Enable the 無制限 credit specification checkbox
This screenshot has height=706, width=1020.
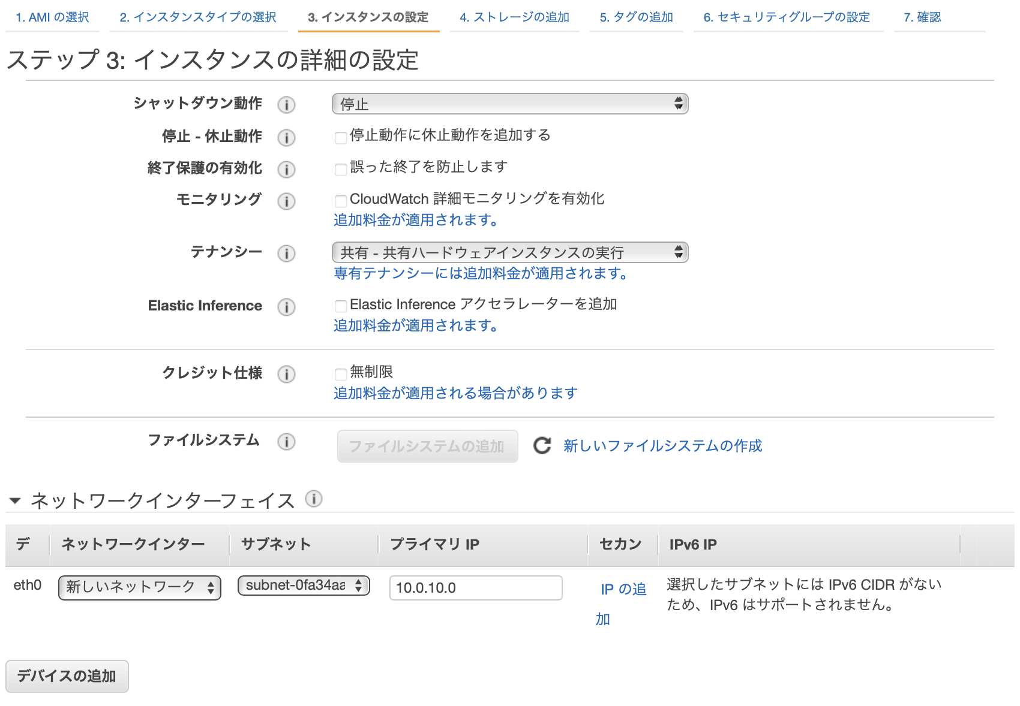point(340,373)
